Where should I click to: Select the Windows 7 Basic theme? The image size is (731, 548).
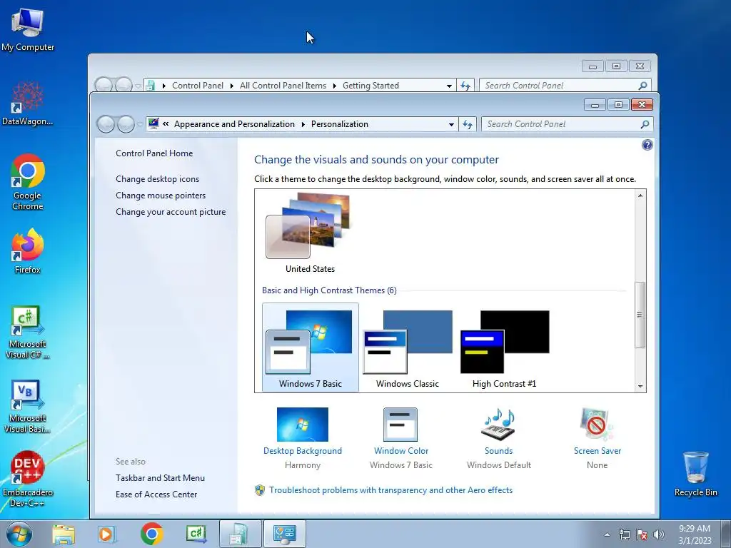pyautogui.click(x=311, y=347)
